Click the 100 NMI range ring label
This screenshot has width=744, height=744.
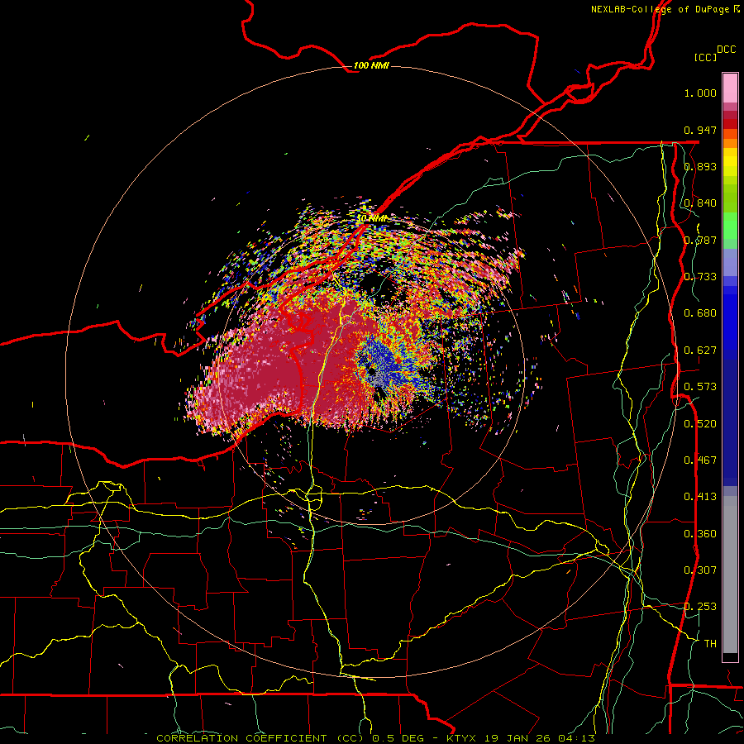[371, 65]
